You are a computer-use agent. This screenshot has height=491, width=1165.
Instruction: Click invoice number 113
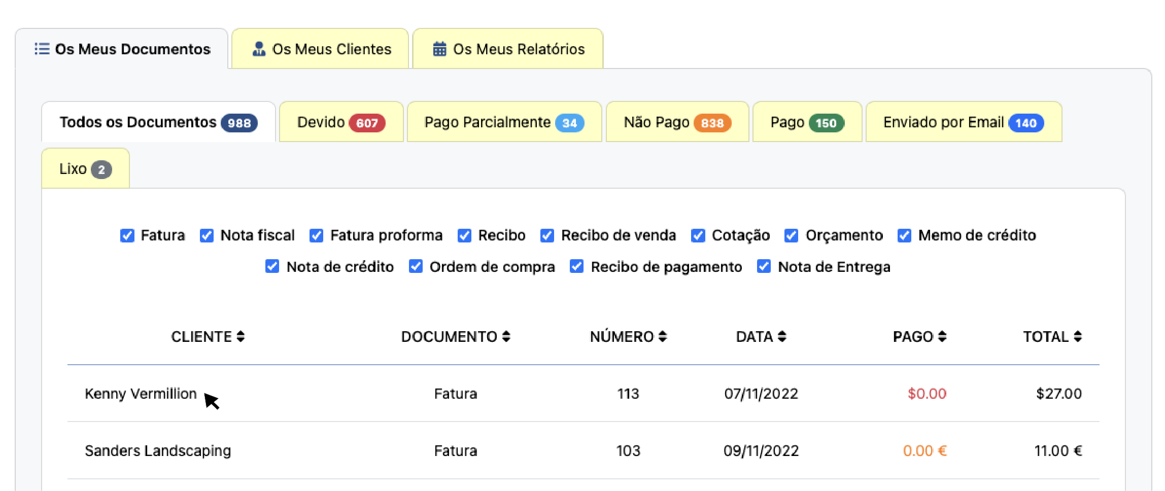[x=628, y=394]
